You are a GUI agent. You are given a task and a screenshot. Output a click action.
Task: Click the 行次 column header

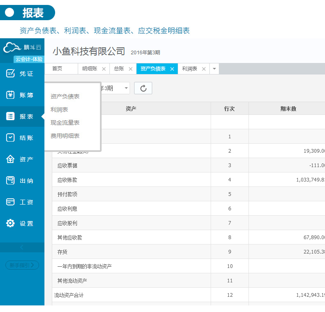tap(230, 109)
